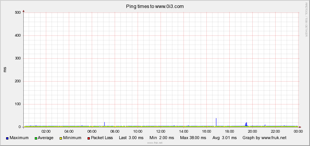Click the Max 38.00 ms statistic

pos(193,138)
